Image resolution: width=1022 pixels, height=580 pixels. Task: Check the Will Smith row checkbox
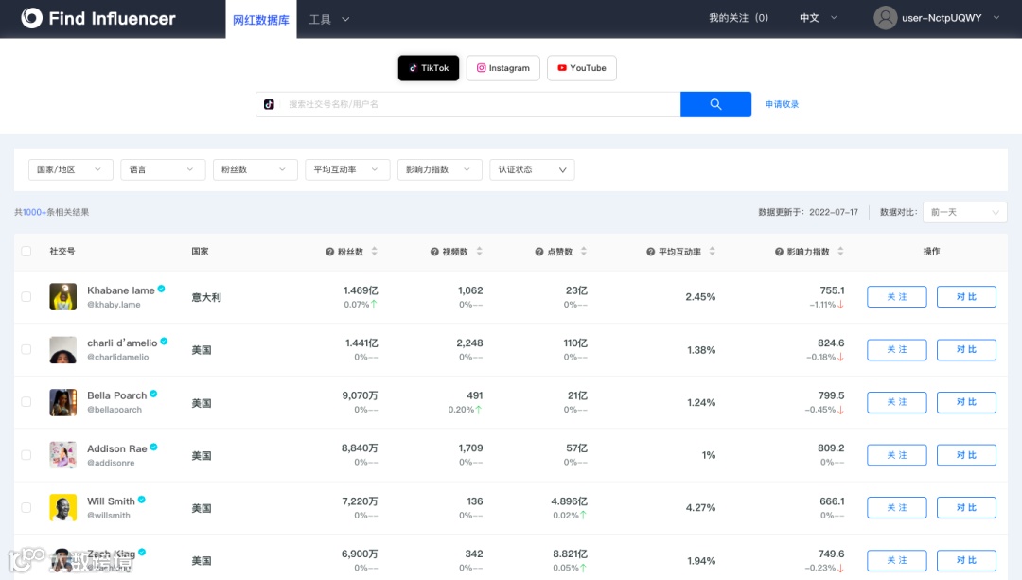coord(26,508)
